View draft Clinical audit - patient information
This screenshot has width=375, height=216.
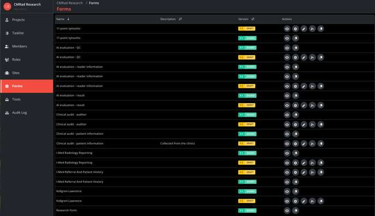[287, 143]
